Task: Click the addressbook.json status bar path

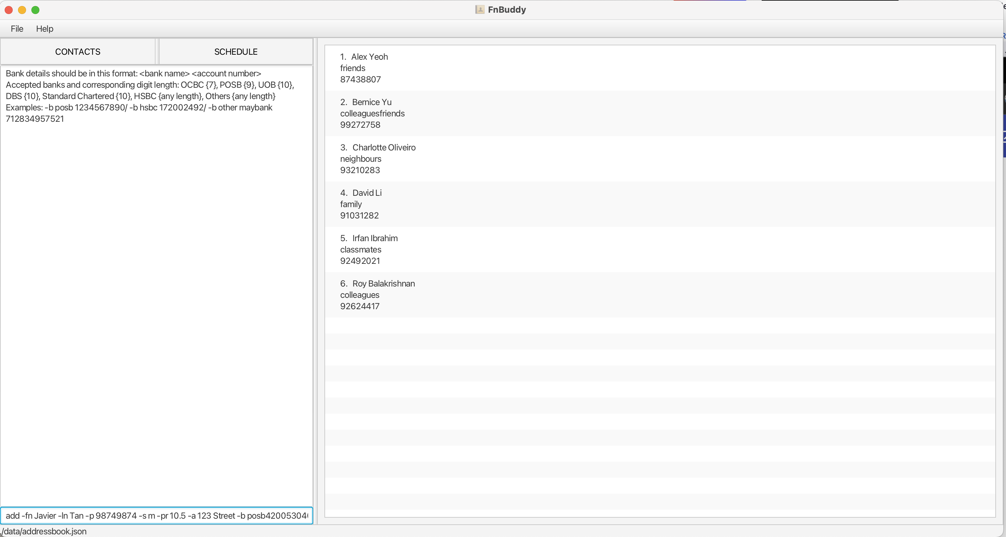Action: pos(44,531)
